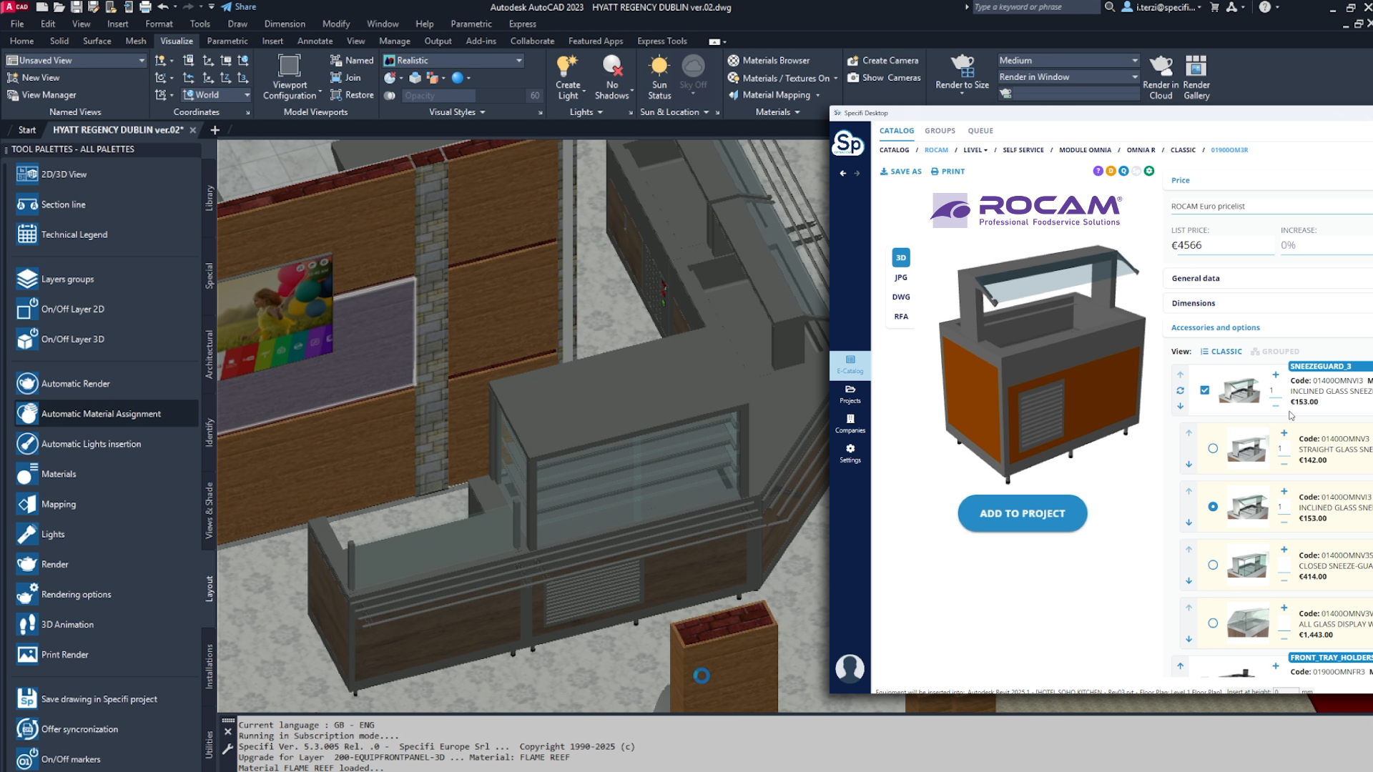1373x772 pixels.
Task: Open Medium render preset dropdown
Action: 1068,60
